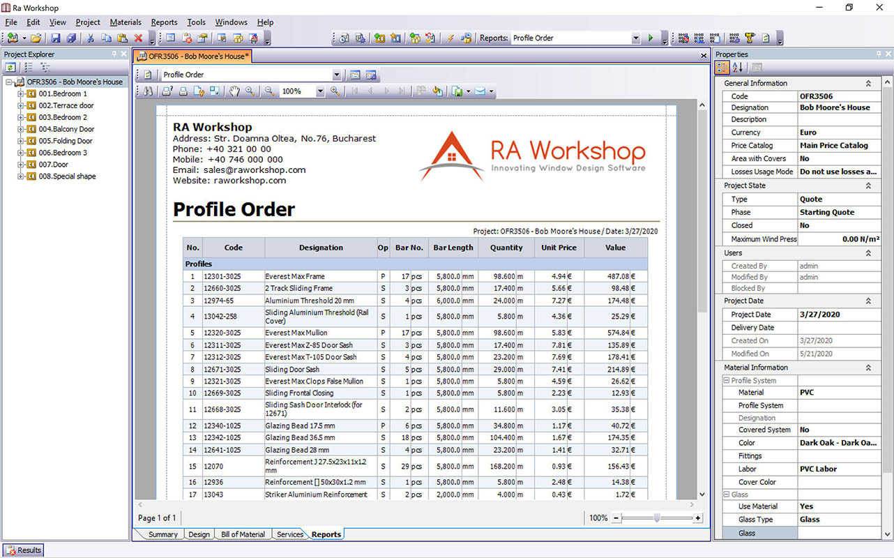Expand the 005.Folding Door tree node
Image resolution: width=894 pixels, height=558 pixels.
21,141
